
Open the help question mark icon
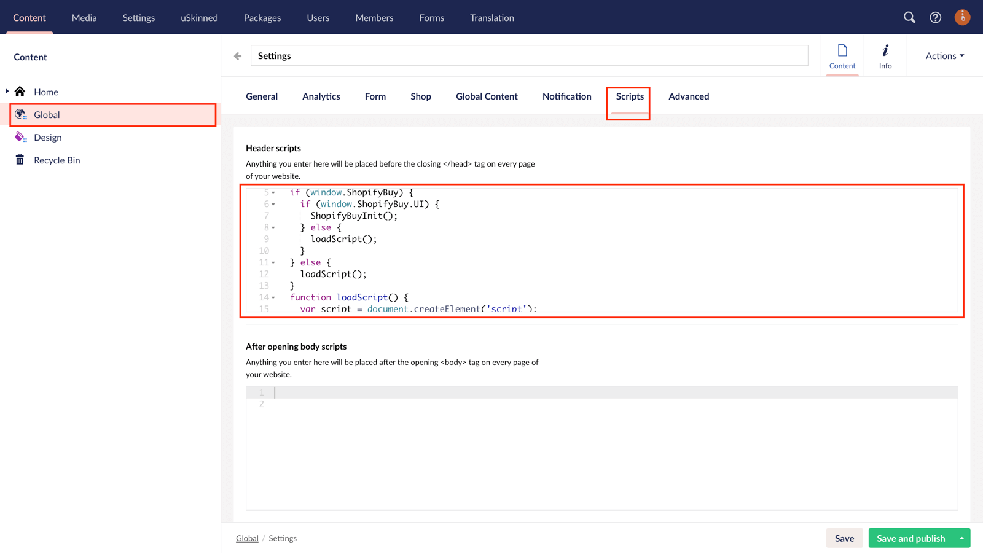(935, 17)
